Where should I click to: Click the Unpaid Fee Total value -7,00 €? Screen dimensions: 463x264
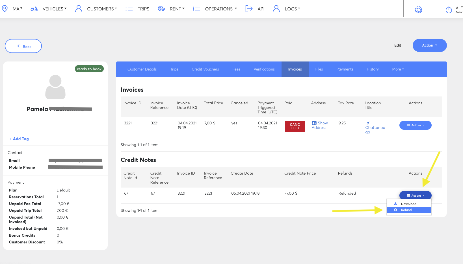(63, 204)
